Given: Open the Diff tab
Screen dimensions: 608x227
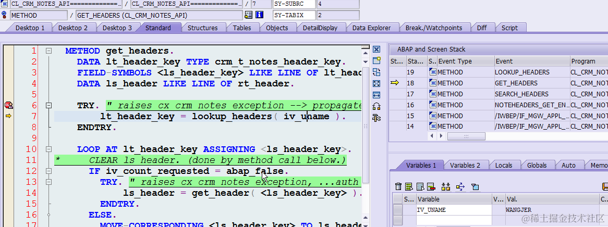Looking at the screenshot, I should 482,28.
